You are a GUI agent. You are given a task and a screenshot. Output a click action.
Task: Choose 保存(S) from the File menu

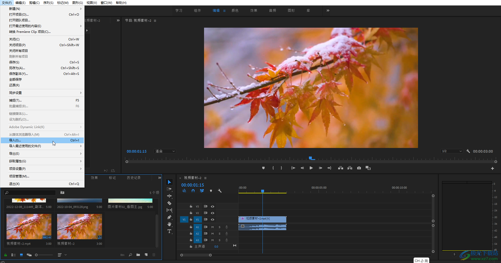(x=42, y=62)
